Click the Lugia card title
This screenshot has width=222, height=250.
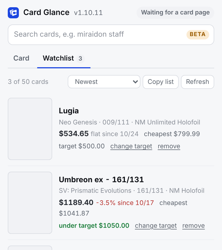(x=69, y=111)
